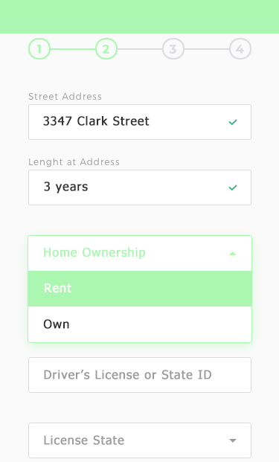The image size is (279, 462).
Task: Choose the Rent option
Action: (x=140, y=289)
